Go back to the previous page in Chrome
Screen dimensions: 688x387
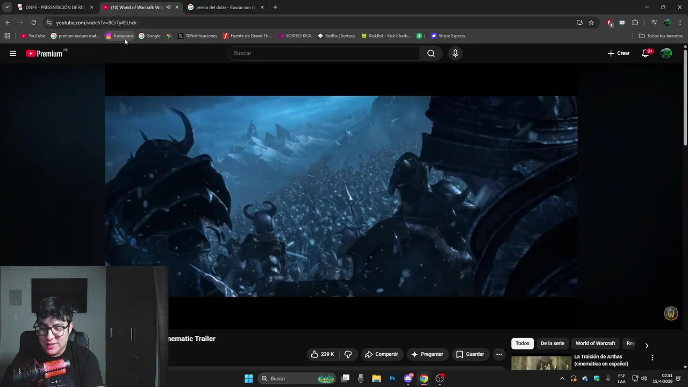click(8, 23)
